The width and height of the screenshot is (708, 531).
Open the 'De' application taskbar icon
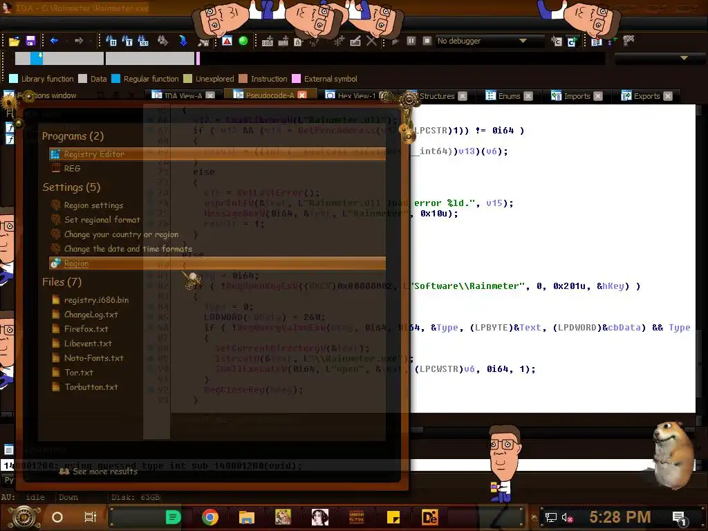point(429,517)
